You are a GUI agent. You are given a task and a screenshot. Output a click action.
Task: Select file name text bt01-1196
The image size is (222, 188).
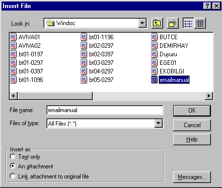click(x=101, y=37)
